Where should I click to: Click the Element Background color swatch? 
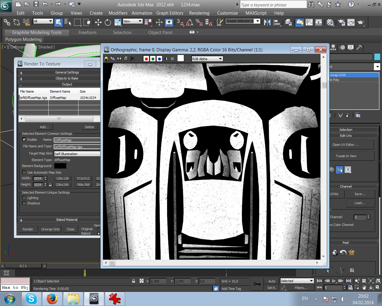tap(60, 166)
